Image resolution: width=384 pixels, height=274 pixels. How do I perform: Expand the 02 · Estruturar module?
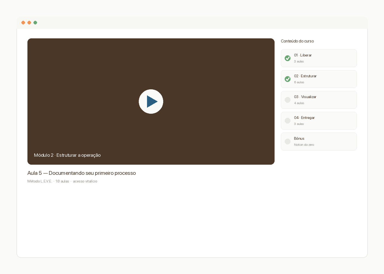(x=319, y=79)
